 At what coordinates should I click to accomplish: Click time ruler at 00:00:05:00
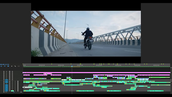click(x=42, y=65)
